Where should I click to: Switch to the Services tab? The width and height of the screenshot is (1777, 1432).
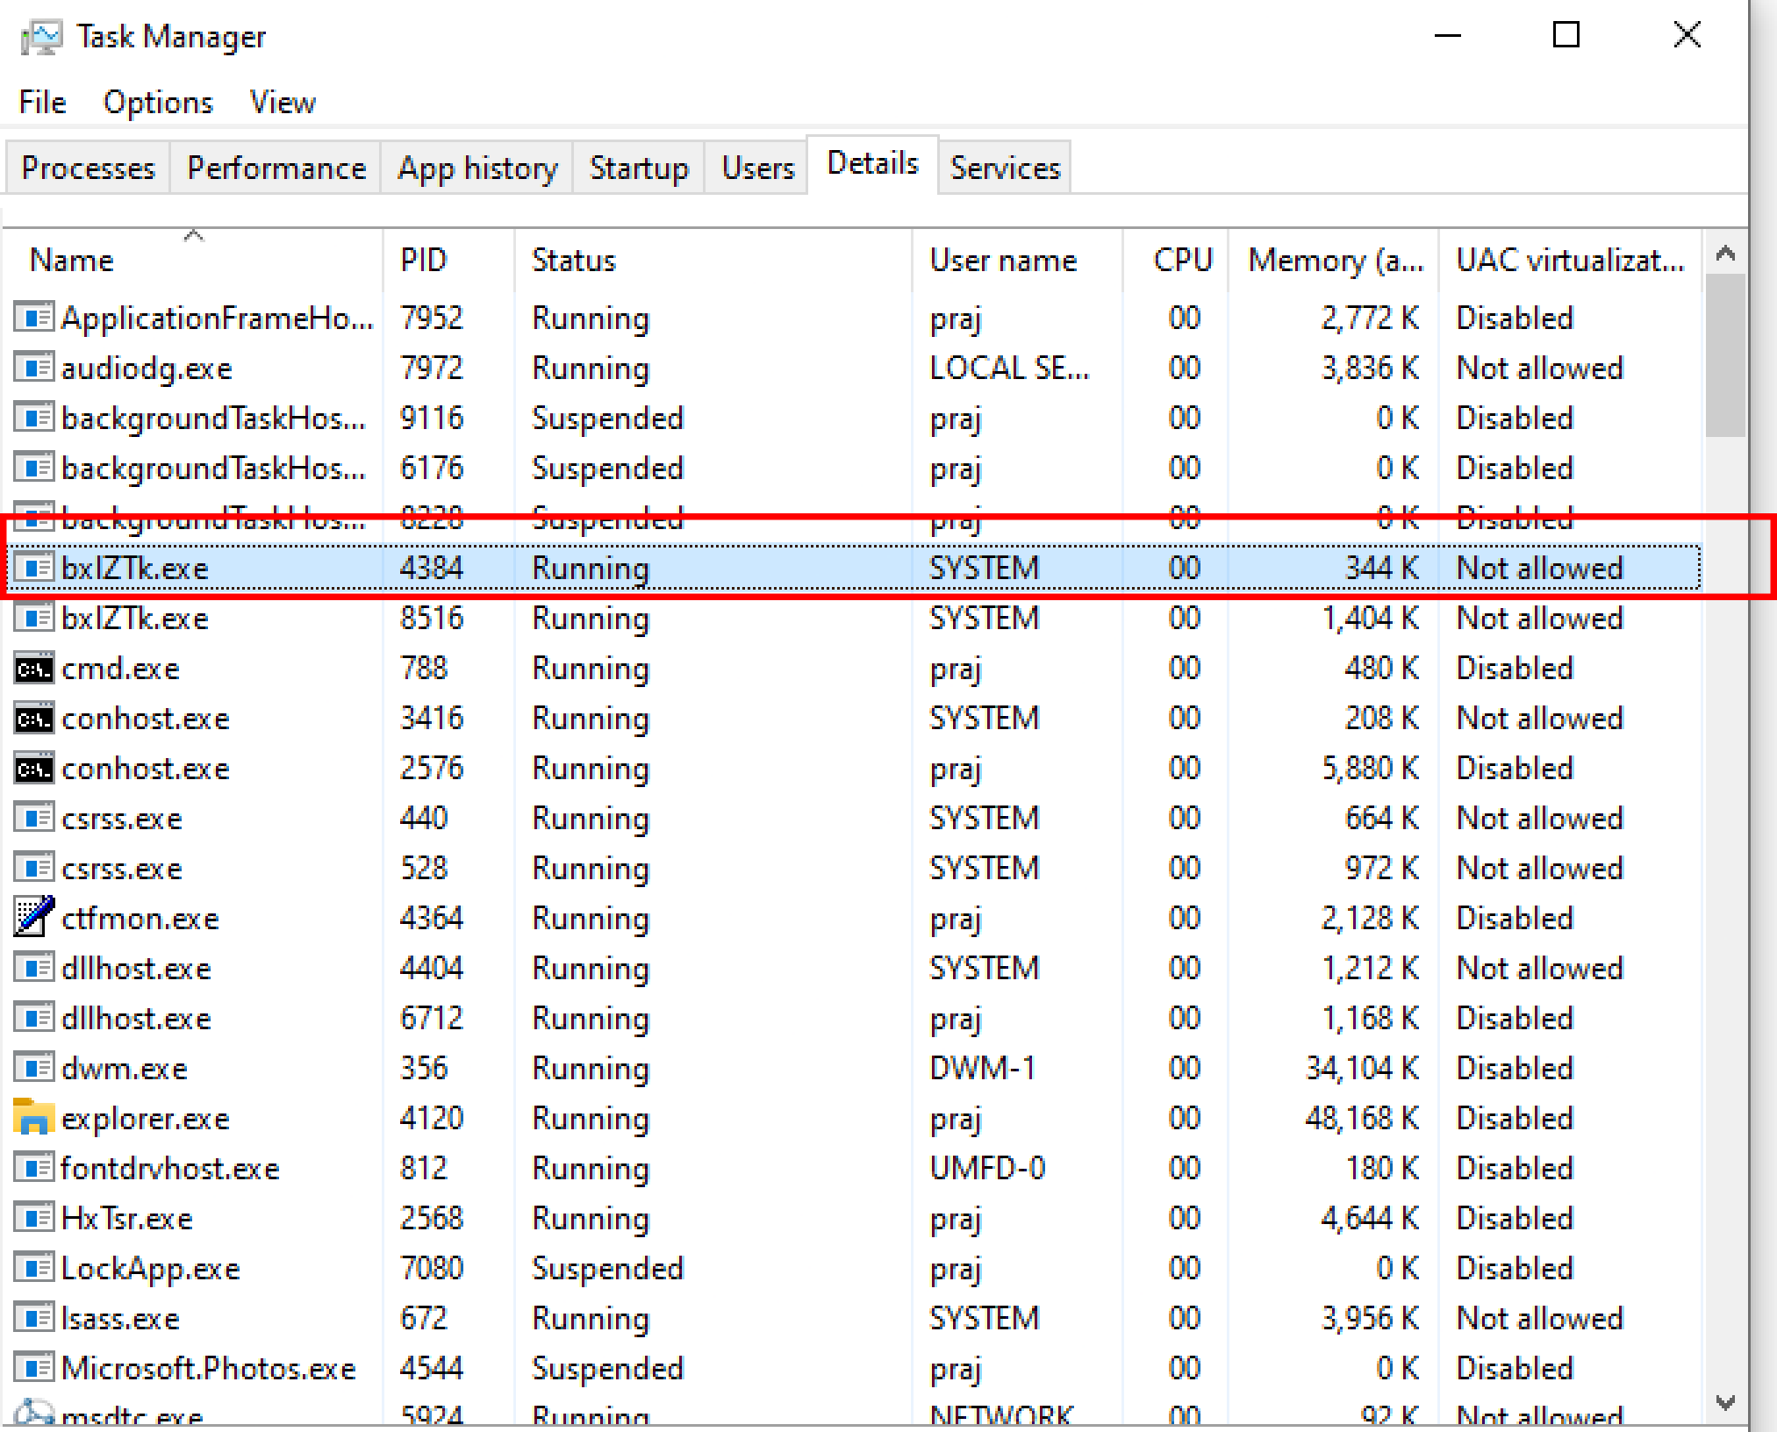pos(1005,168)
